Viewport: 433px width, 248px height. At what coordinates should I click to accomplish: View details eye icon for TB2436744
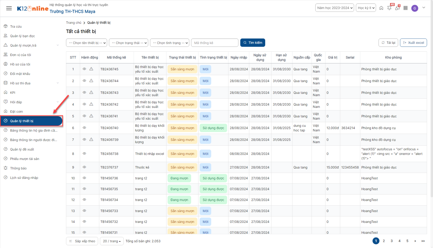pyautogui.click(x=84, y=81)
